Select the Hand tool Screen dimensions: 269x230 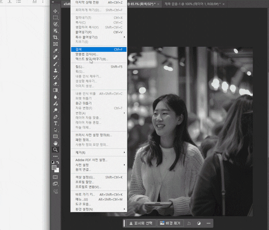point(55,143)
